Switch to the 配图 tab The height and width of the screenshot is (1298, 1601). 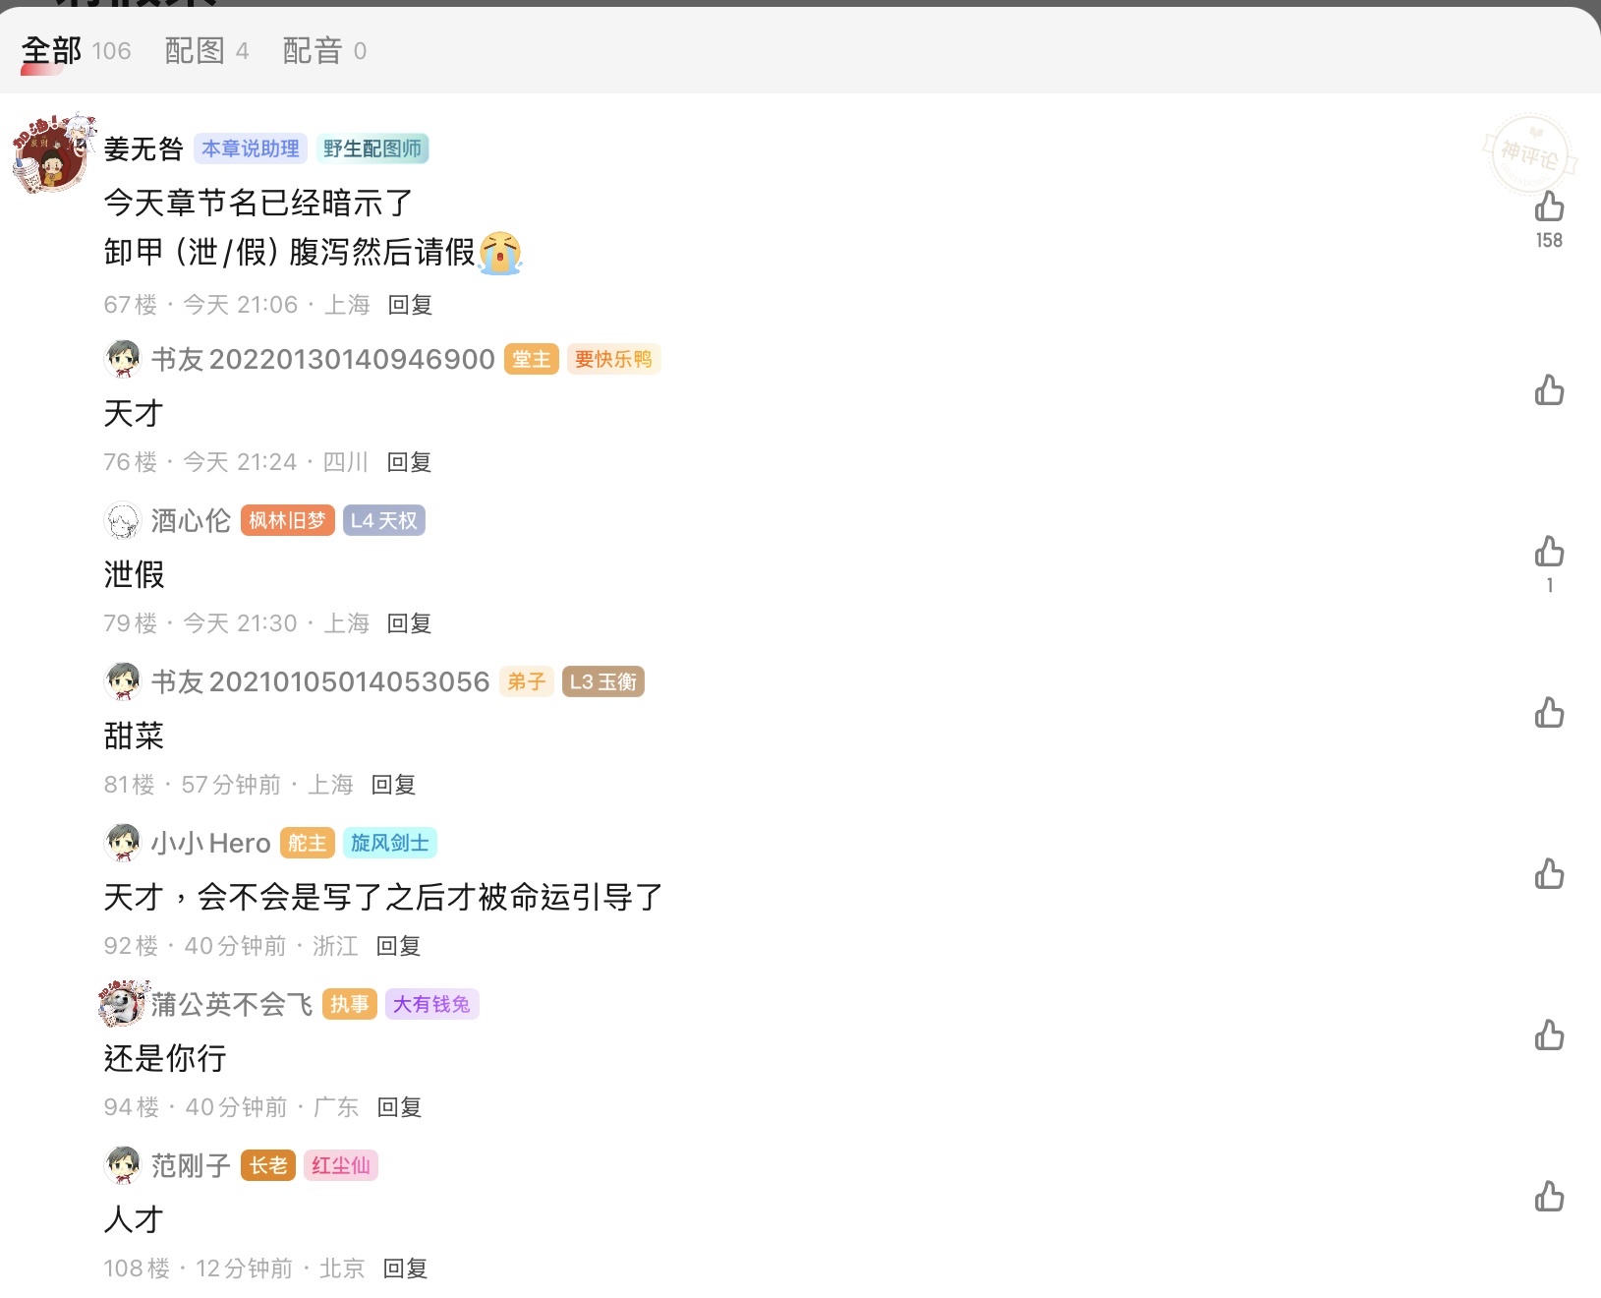coord(195,51)
